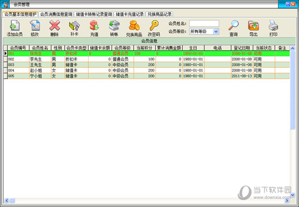Click the 累计消费金额 column header

point(169,48)
